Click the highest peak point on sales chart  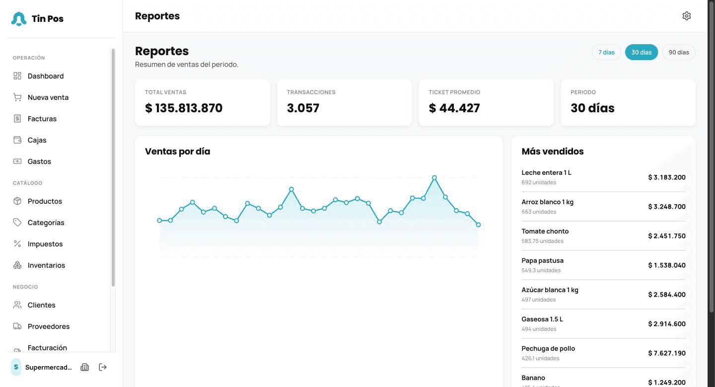pos(434,177)
